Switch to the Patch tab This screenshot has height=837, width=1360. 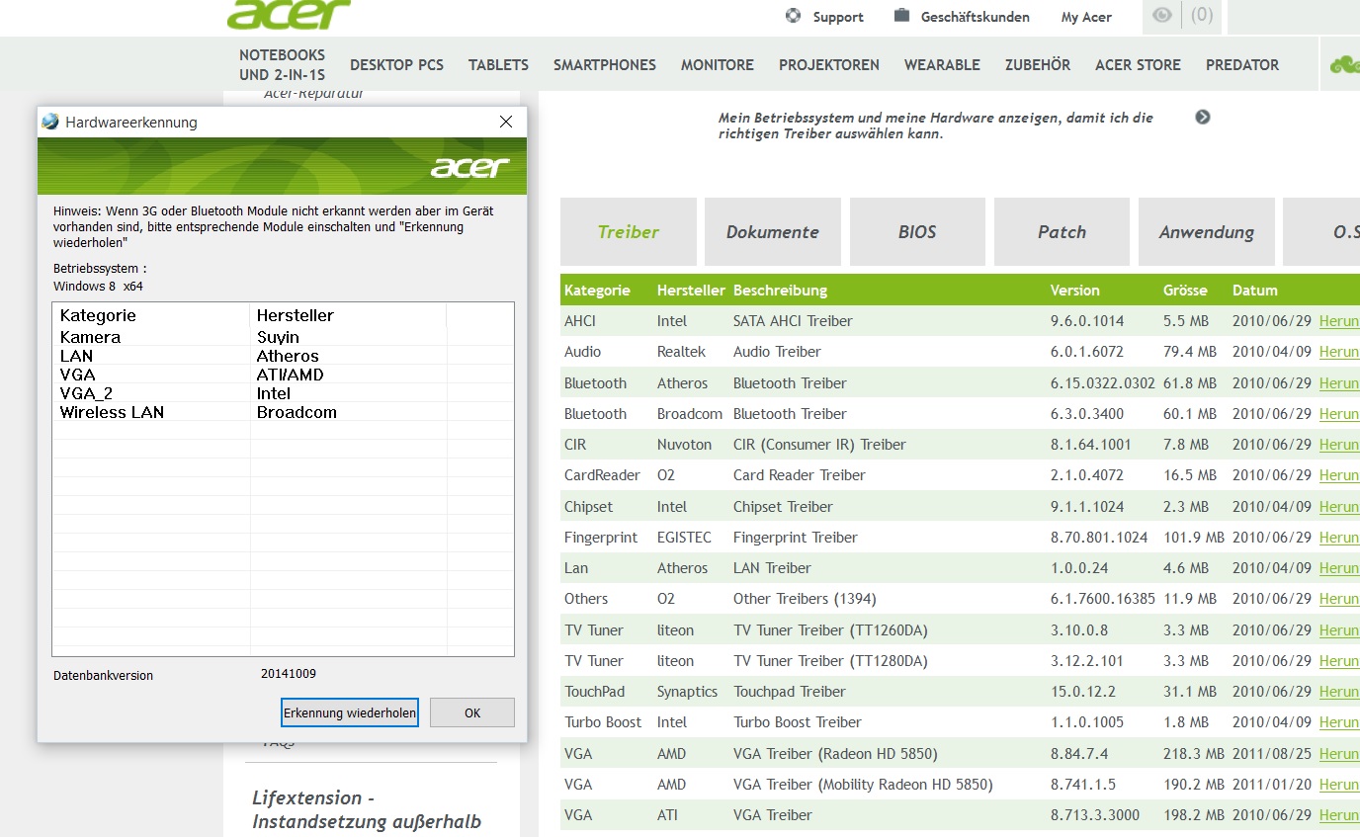[1062, 231]
